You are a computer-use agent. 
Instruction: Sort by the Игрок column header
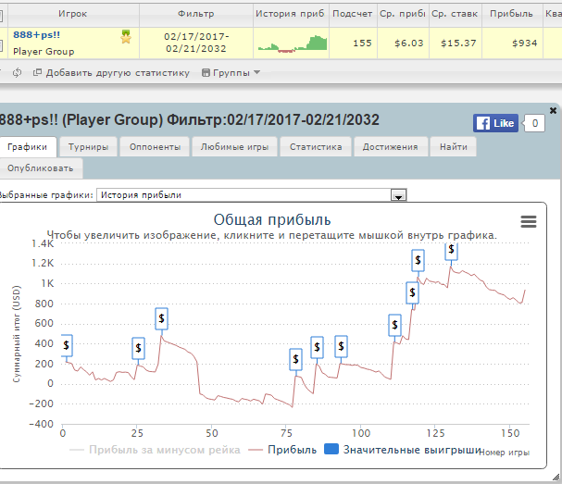click(x=73, y=14)
